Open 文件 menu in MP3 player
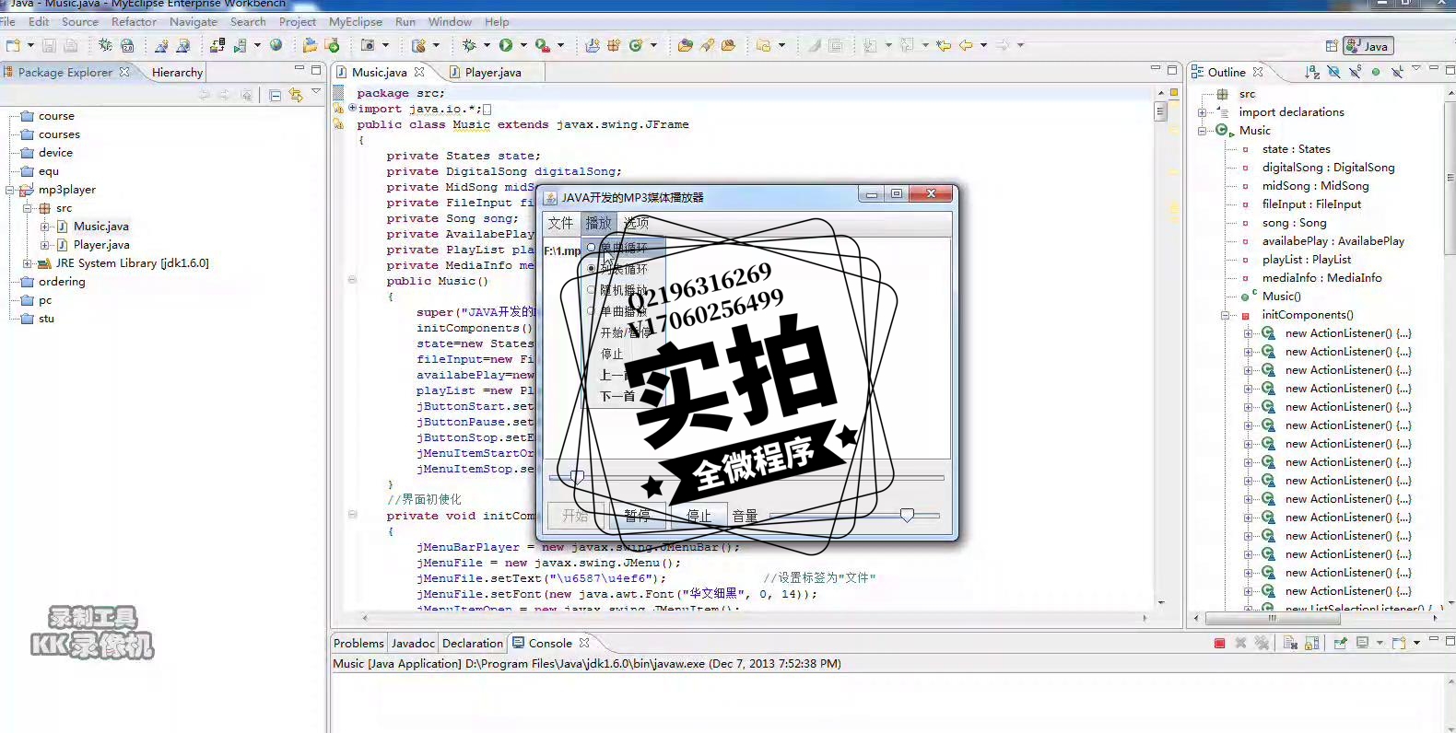1456x733 pixels. pyautogui.click(x=560, y=223)
